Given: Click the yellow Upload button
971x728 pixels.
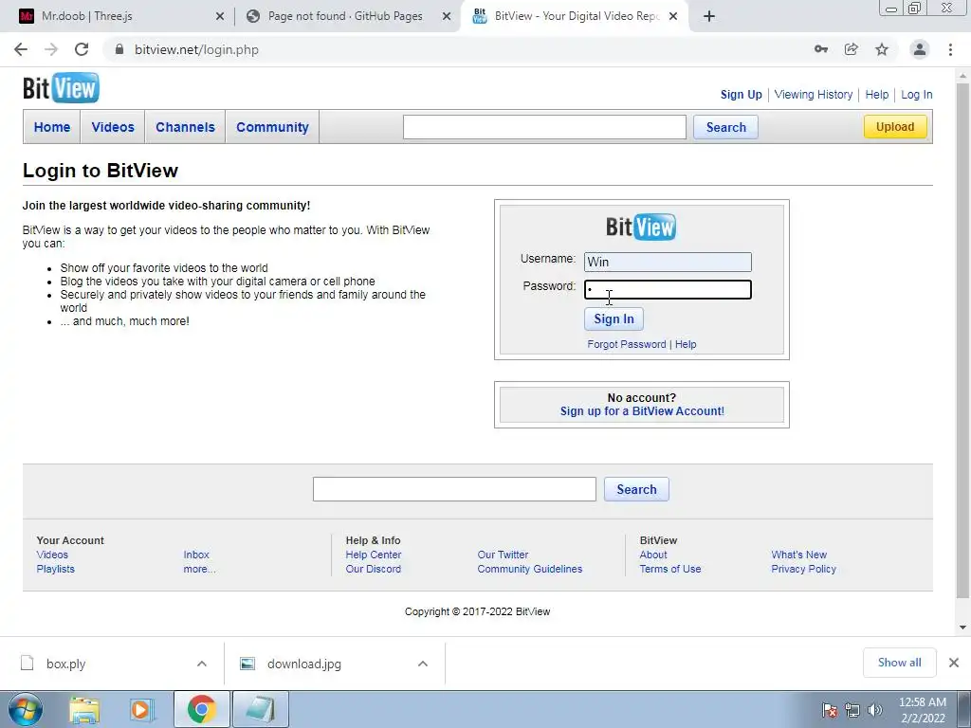Looking at the screenshot, I should coord(895,126).
